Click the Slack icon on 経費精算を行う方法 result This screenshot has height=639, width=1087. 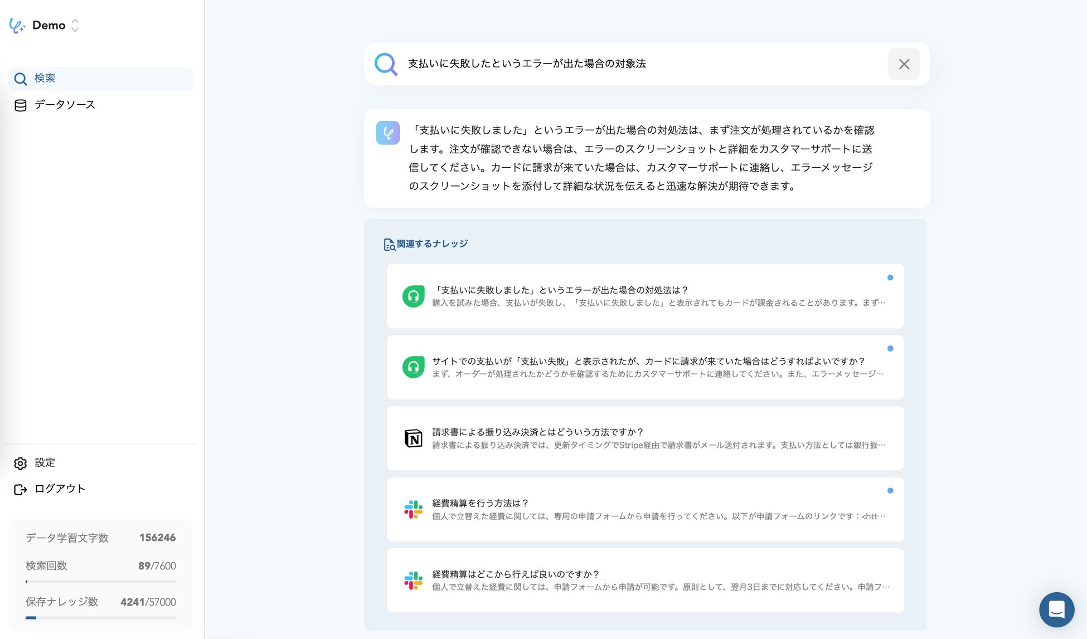click(x=413, y=509)
